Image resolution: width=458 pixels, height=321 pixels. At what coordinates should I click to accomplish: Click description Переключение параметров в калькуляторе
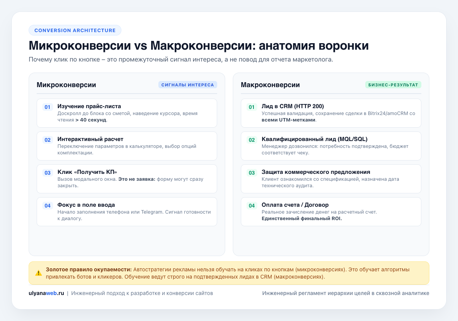click(127, 149)
